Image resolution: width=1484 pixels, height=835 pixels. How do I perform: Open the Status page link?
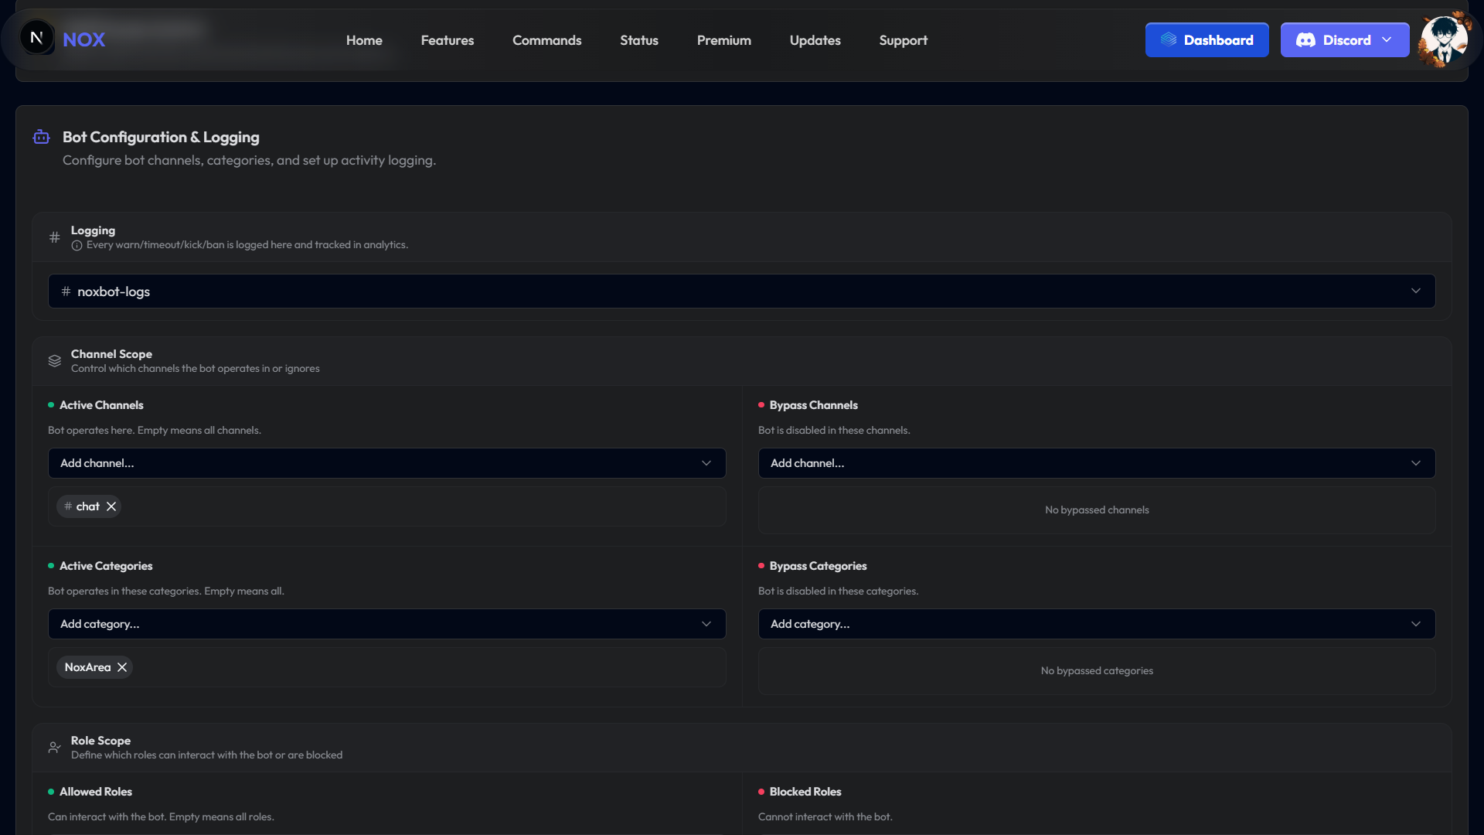[639, 40]
